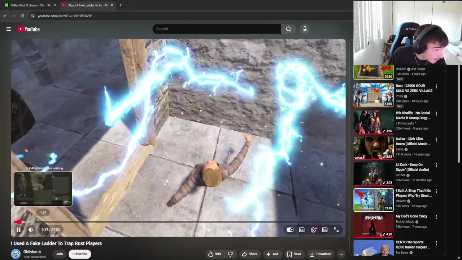Click the 745K subscribers text
This screenshot has width=462, height=260.
click(x=35, y=257)
